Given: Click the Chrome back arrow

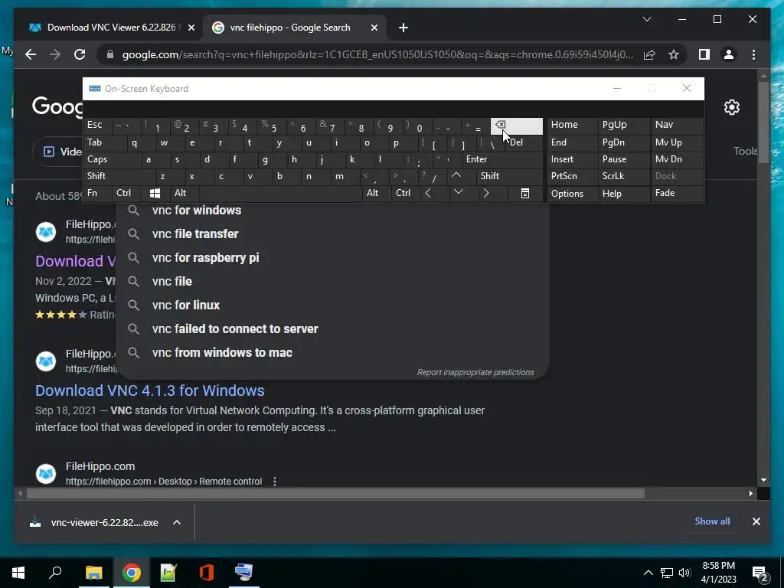Looking at the screenshot, I should pos(31,54).
